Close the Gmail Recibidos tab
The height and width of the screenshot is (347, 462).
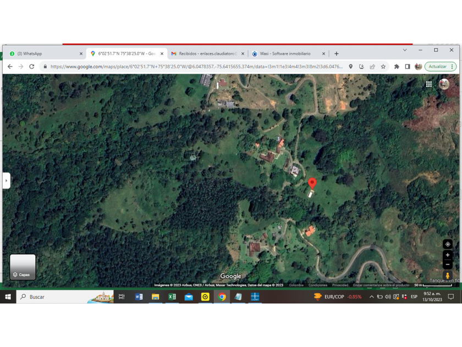[x=243, y=54]
